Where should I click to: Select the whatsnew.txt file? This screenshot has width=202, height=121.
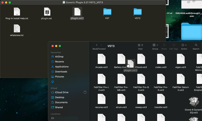(x=17, y=29)
